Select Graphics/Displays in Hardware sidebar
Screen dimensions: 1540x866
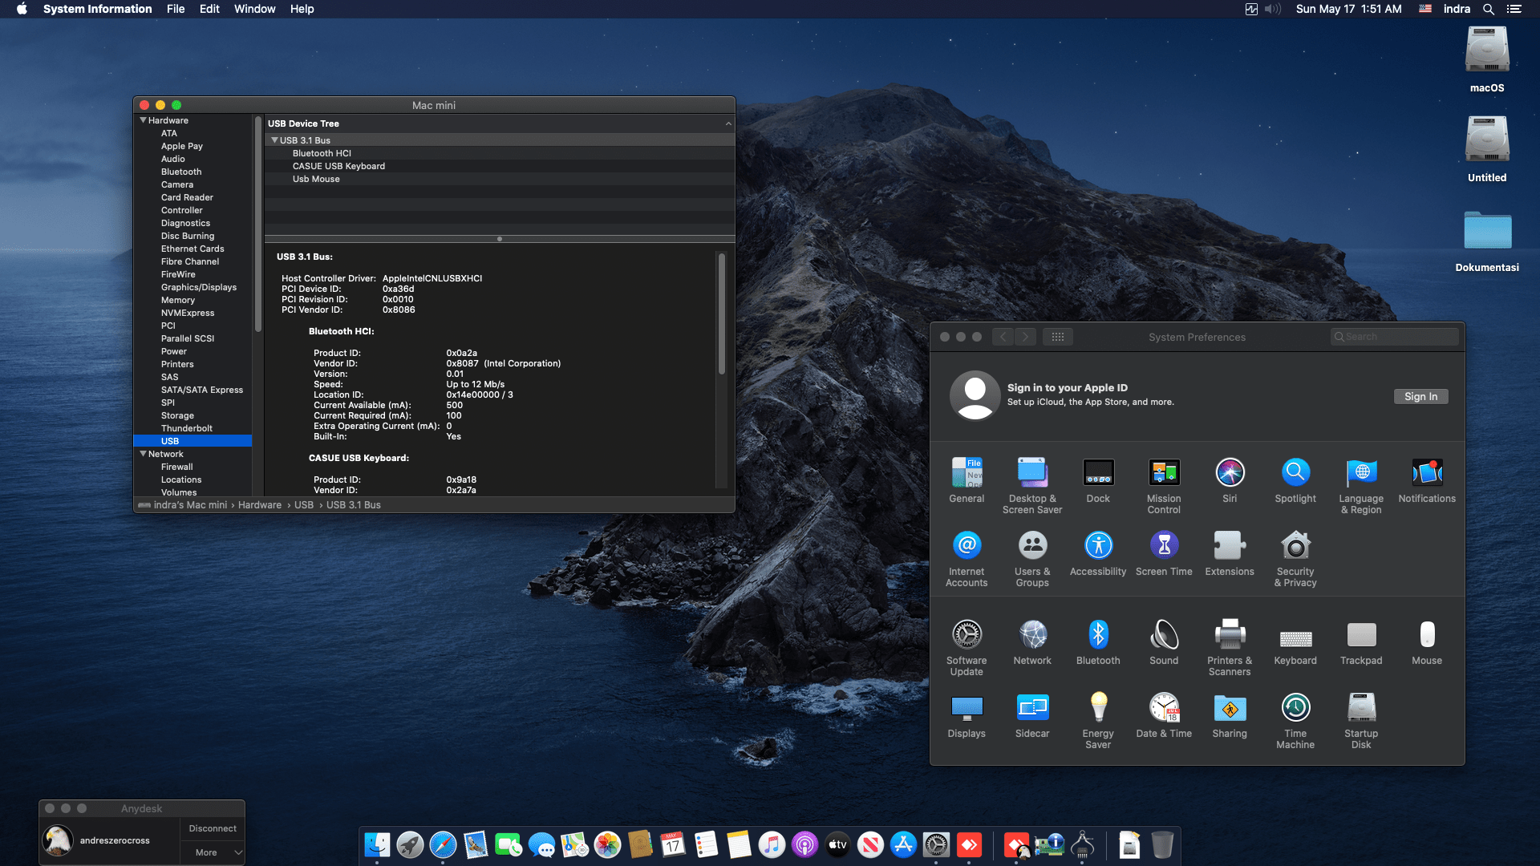click(x=199, y=287)
